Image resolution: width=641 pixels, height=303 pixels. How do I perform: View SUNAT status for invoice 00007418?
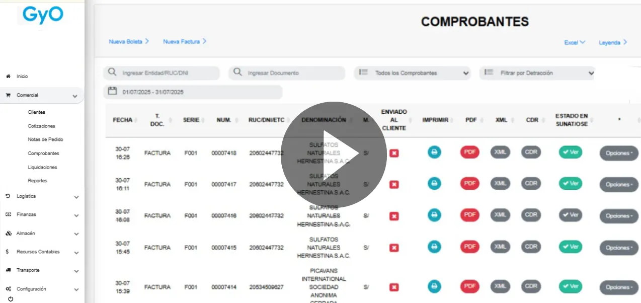pos(570,153)
